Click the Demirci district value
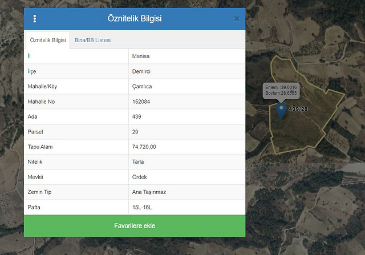The height and width of the screenshot is (255, 365). click(x=141, y=71)
